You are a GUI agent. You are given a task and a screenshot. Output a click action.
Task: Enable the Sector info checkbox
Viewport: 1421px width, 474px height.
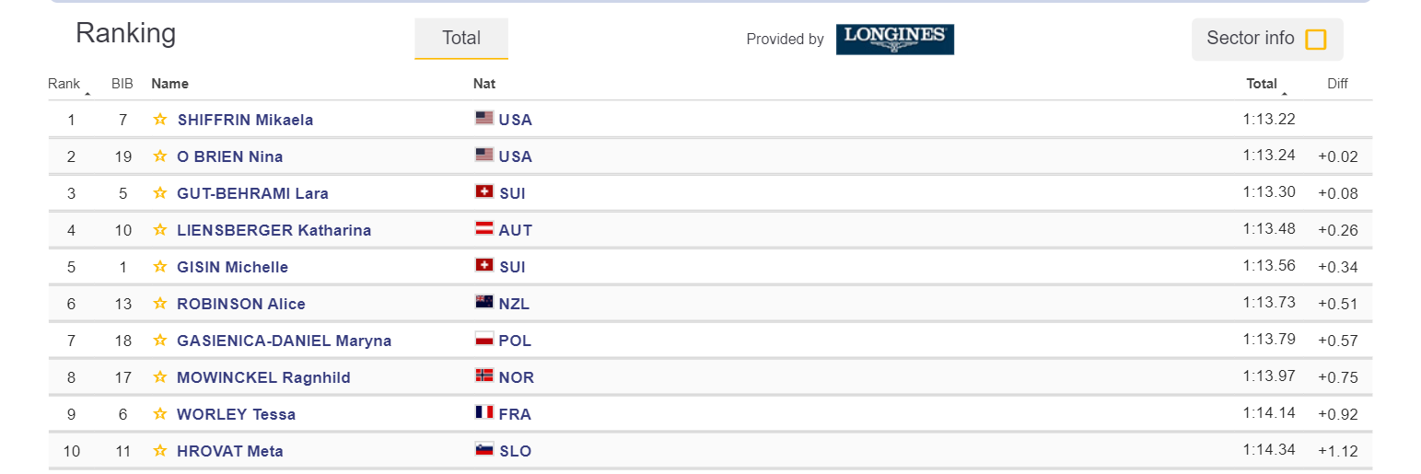click(1316, 40)
